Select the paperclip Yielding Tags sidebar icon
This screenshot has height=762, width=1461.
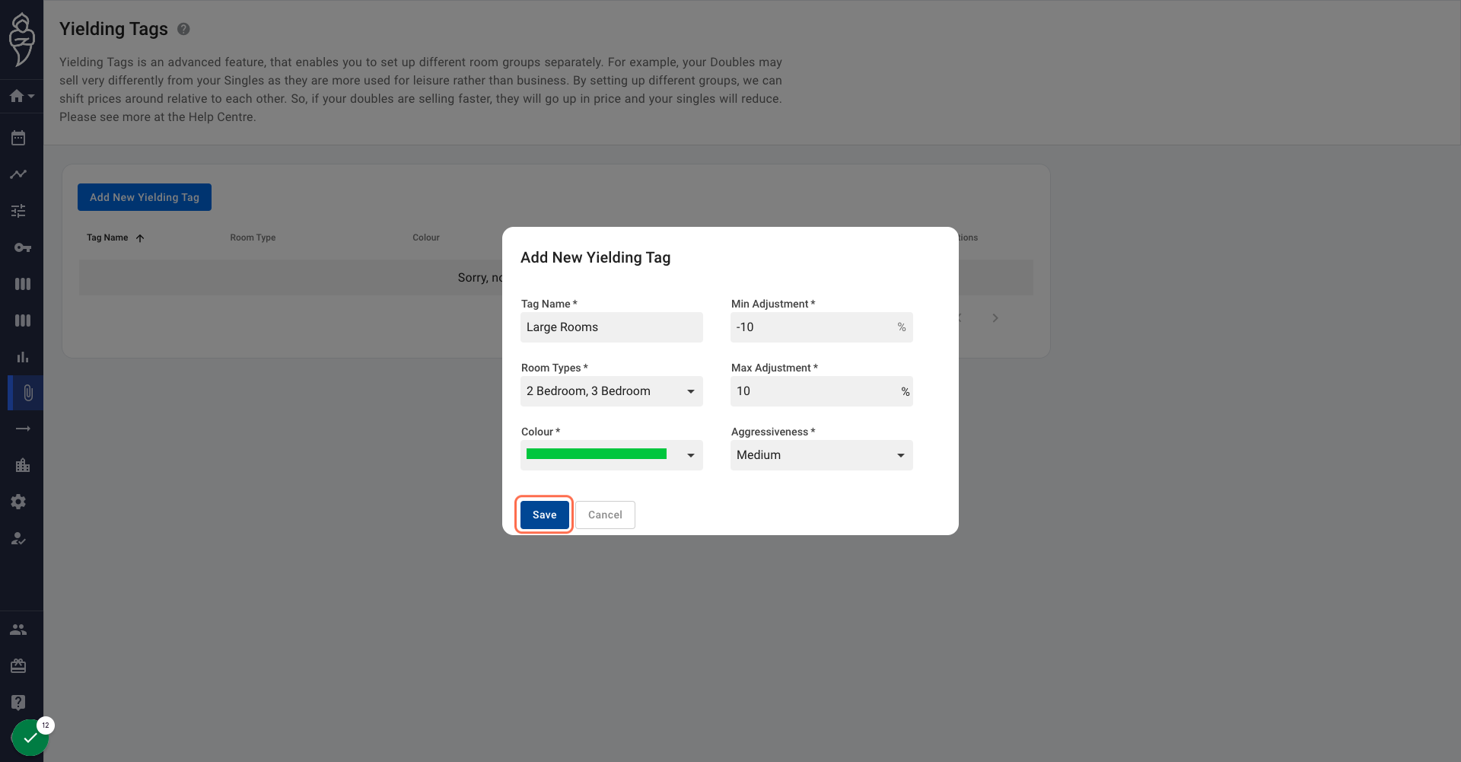[x=27, y=393]
